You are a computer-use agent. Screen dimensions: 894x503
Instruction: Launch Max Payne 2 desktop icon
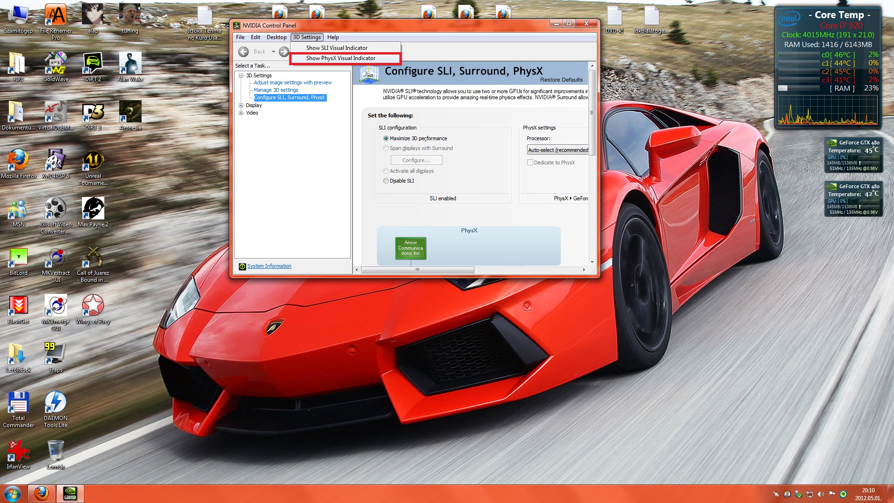point(93,212)
